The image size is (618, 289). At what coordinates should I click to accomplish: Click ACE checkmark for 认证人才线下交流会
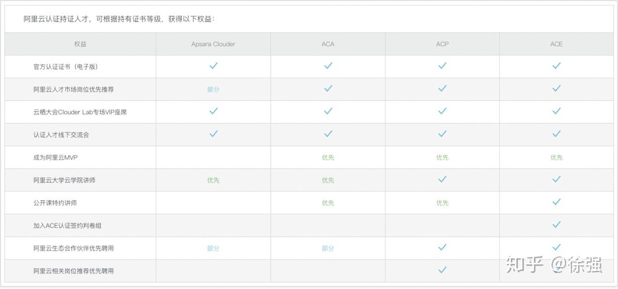556,133
